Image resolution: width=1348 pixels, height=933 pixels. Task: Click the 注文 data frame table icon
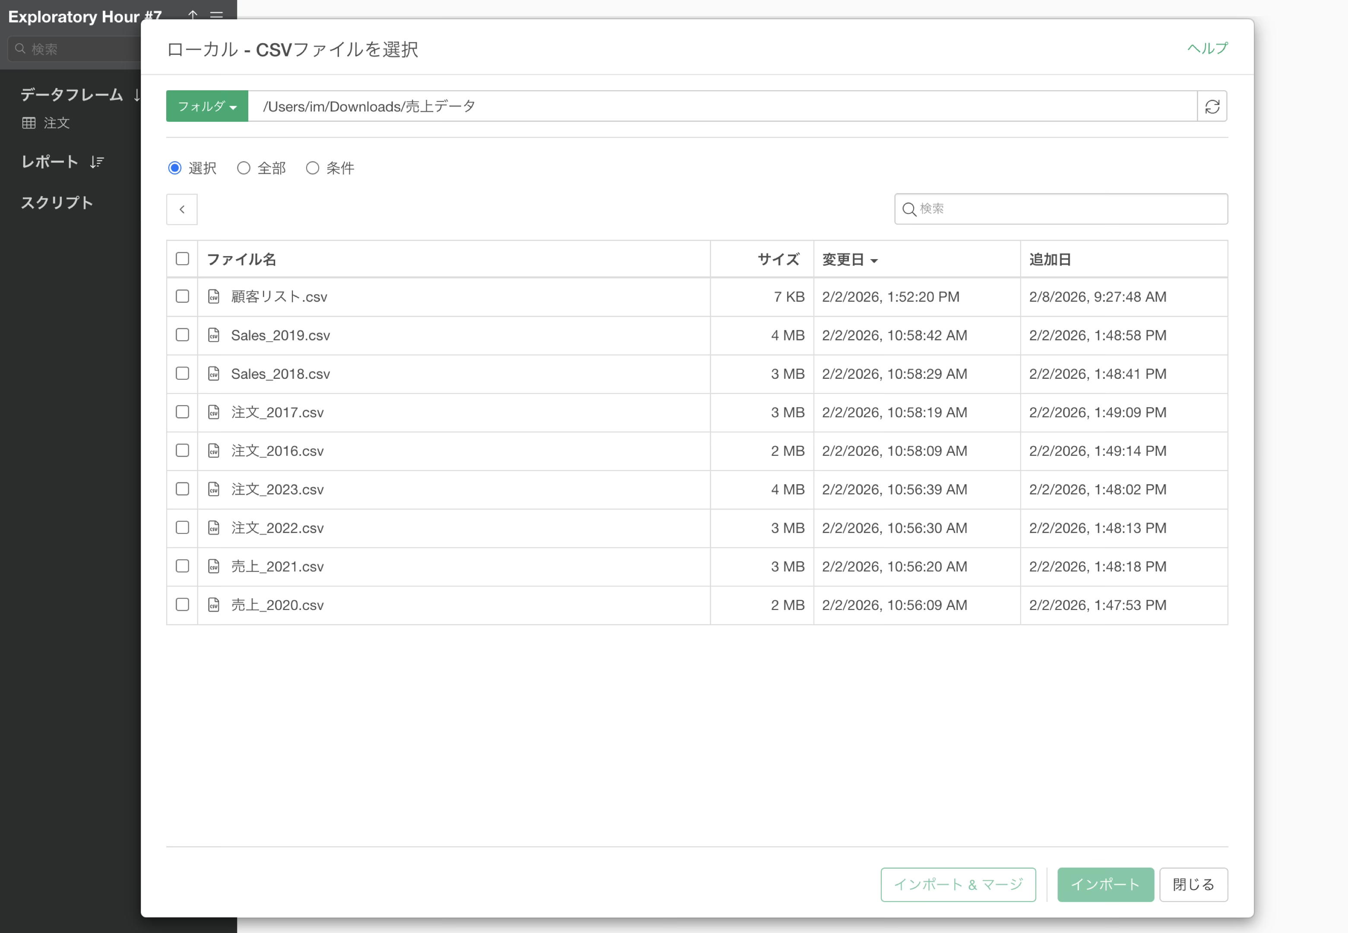tap(28, 123)
